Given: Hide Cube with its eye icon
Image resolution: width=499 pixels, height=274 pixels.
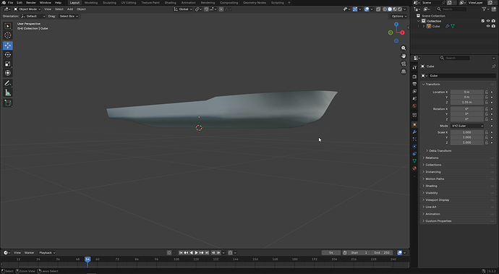Looking at the screenshot, I should click(x=488, y=27).
